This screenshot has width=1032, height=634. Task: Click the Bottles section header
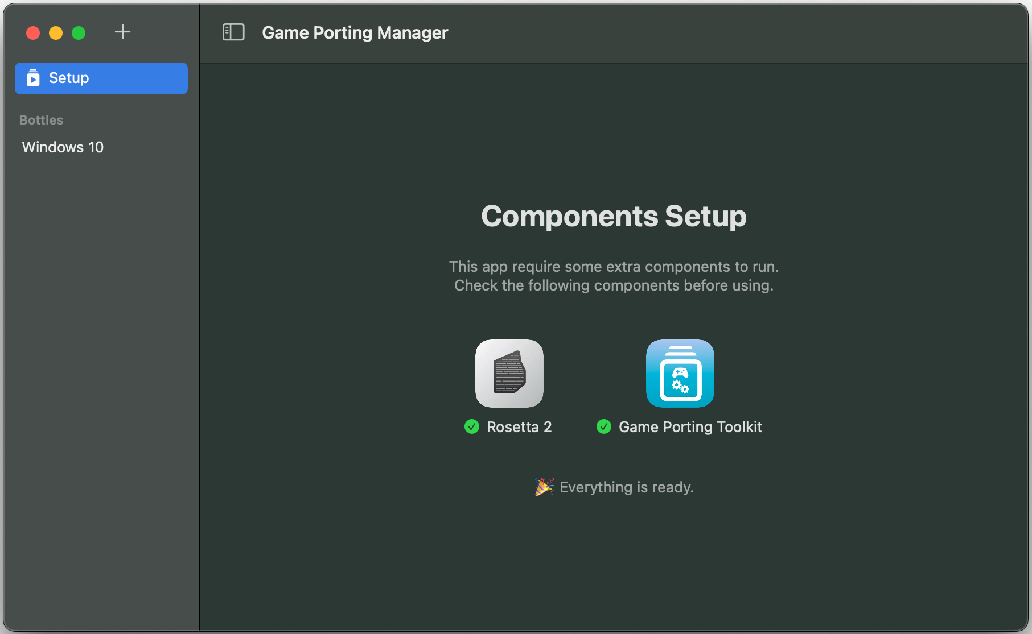pyautogui.click(x=42, y=120)
